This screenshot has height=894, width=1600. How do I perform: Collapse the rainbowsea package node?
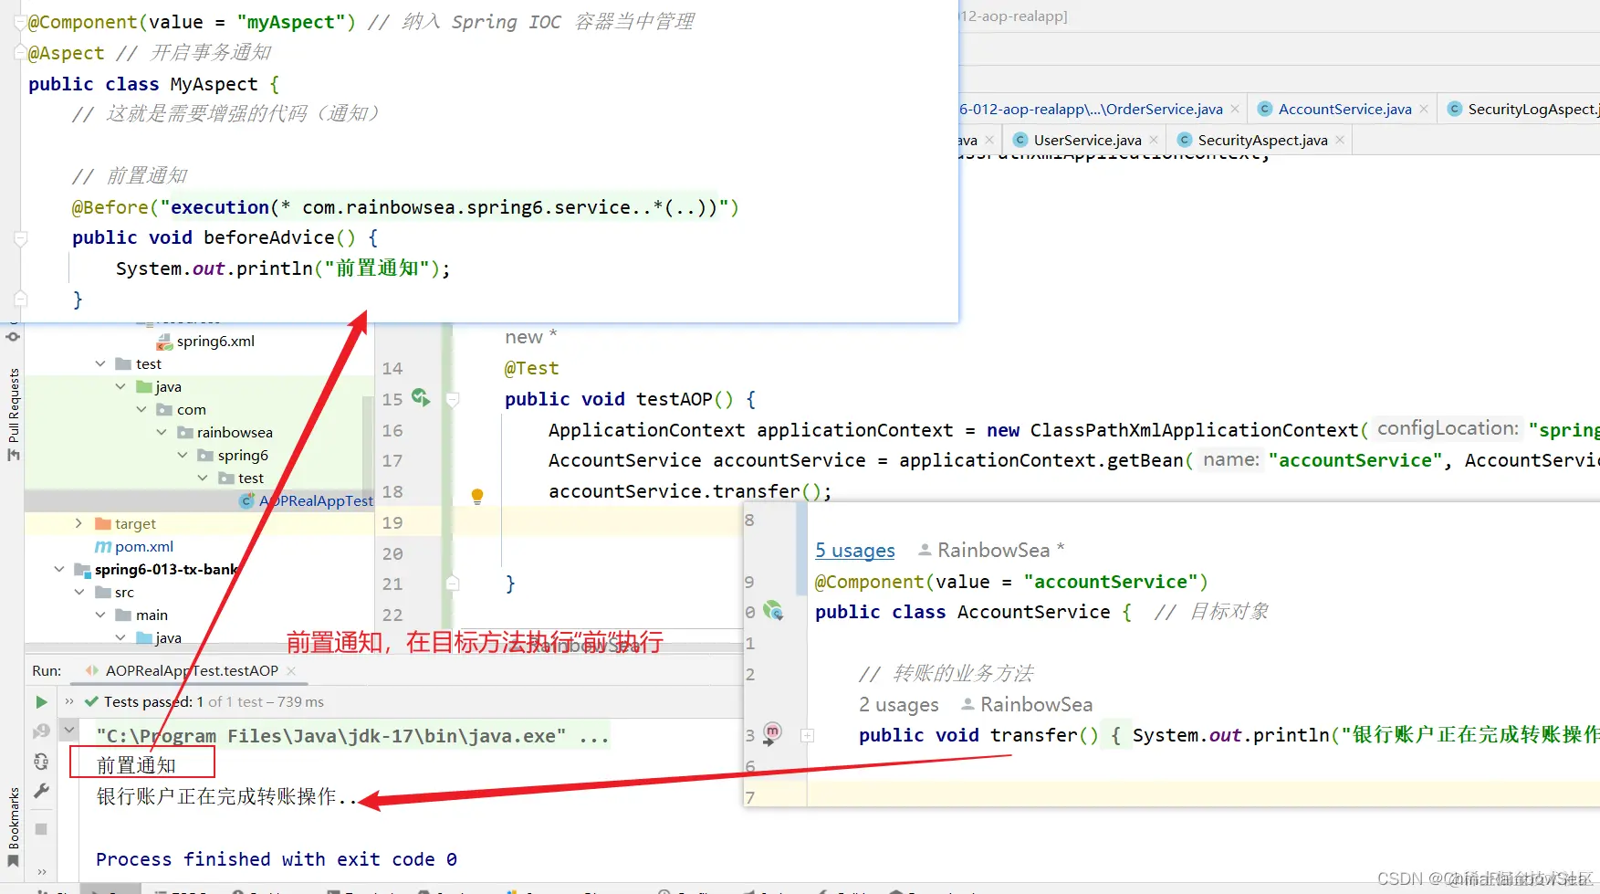coord(162,433)
